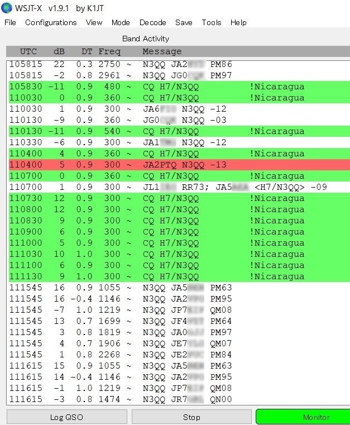Open the File menu
Viewport: 350px width, 425px height.
pyautogui.click(x=10, y=22)
